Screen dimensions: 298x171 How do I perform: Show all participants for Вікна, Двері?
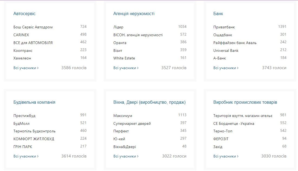click(126, 156)
